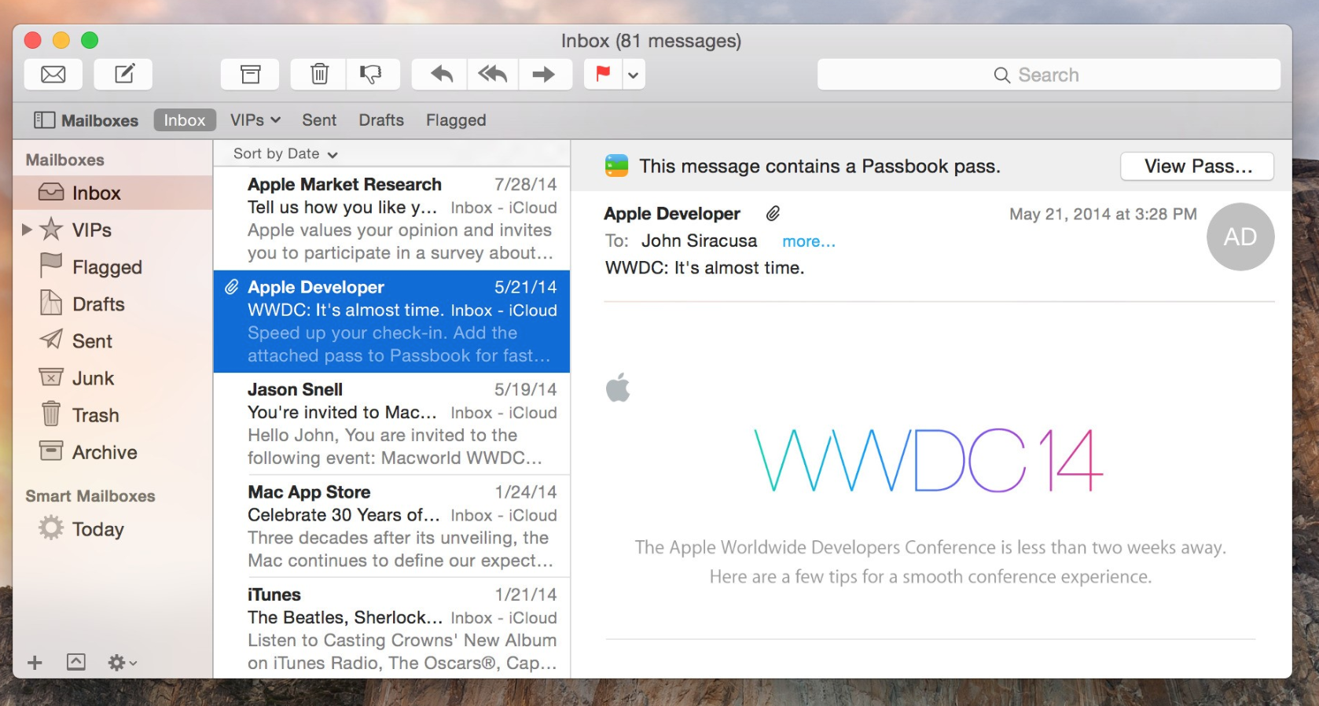
Task: Click the View Pass… button
Action: coord(1197,167)
